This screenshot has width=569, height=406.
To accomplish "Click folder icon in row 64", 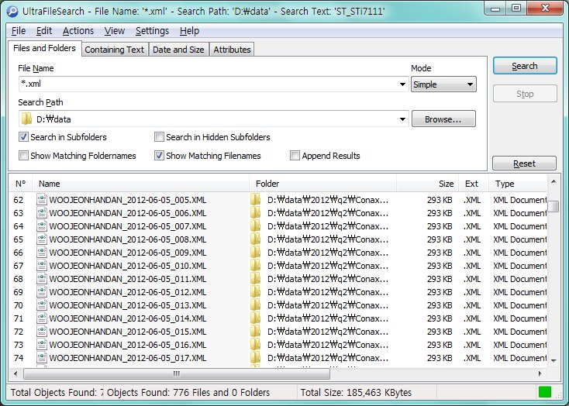I will coord(256,226).
